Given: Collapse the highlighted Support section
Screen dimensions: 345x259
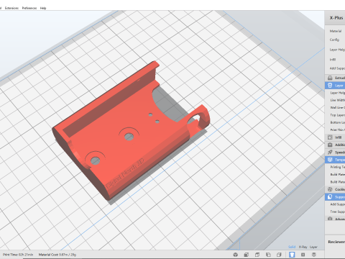Looking at the screenshot, I should coord(335,197).
